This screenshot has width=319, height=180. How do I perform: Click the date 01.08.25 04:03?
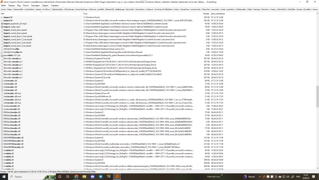click(x=217, y=55)
